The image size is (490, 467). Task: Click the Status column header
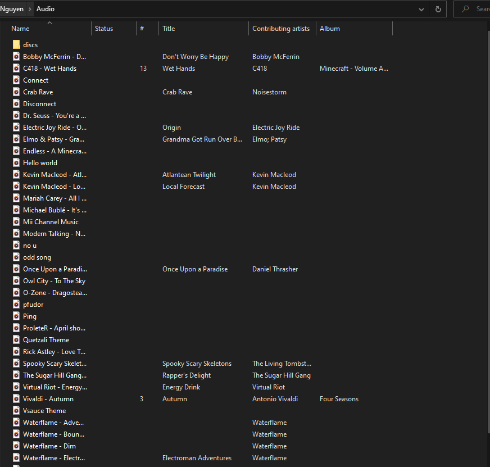(104, 29)
